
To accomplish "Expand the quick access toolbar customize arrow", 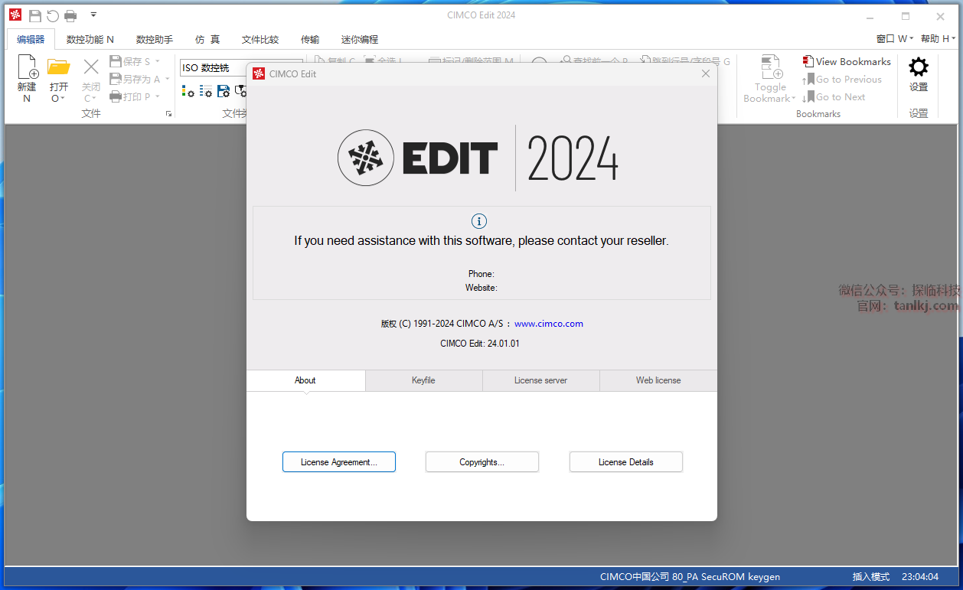I will pyautogui.click(x=93, y=15).
